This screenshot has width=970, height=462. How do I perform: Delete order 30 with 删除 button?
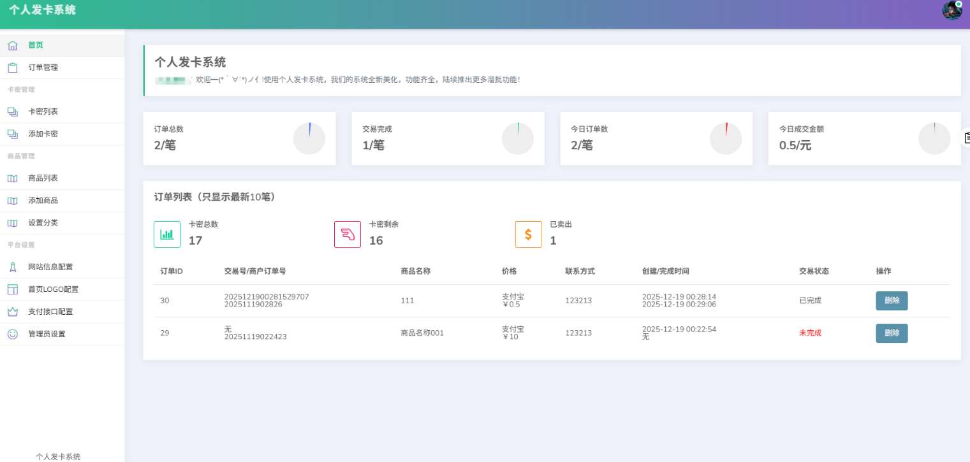point(891,301)
